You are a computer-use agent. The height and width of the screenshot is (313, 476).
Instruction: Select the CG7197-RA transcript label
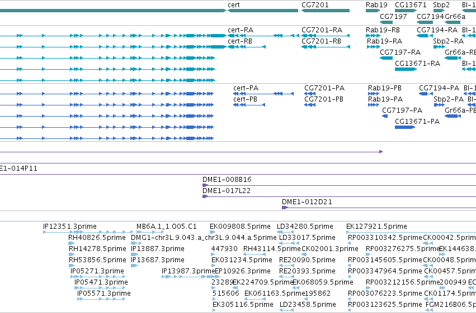(x=400, y=52)
